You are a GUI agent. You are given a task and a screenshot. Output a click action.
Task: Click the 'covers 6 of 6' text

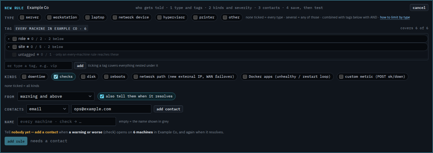[414, 28]
